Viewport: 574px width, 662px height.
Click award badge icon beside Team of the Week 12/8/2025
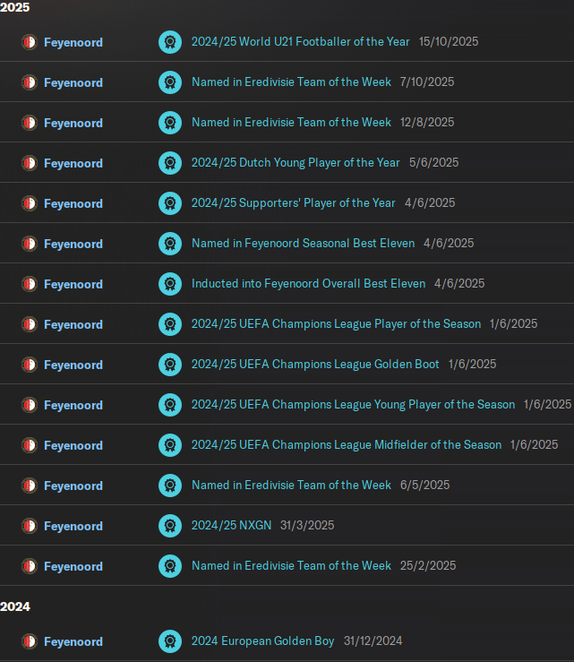click(170, 123)
